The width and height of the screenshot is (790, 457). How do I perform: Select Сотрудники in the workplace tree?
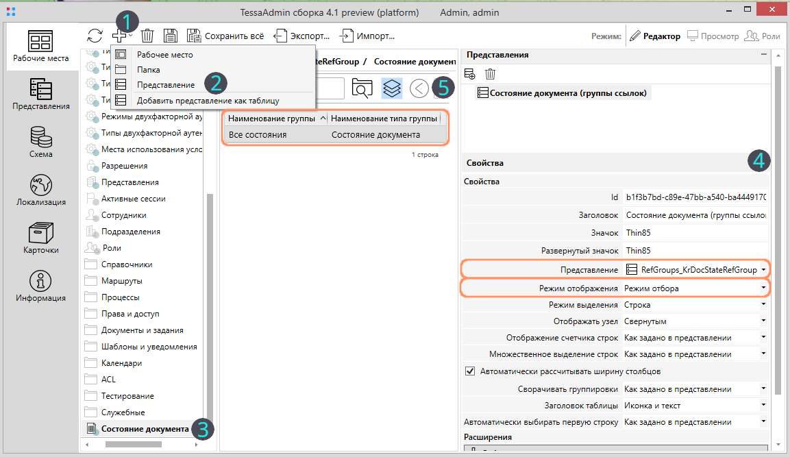pyautogui.click(x=123, y=215)
